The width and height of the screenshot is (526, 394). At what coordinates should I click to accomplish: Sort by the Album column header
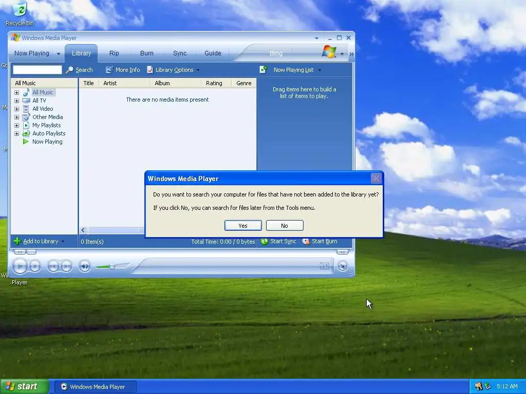pos(176,83)
